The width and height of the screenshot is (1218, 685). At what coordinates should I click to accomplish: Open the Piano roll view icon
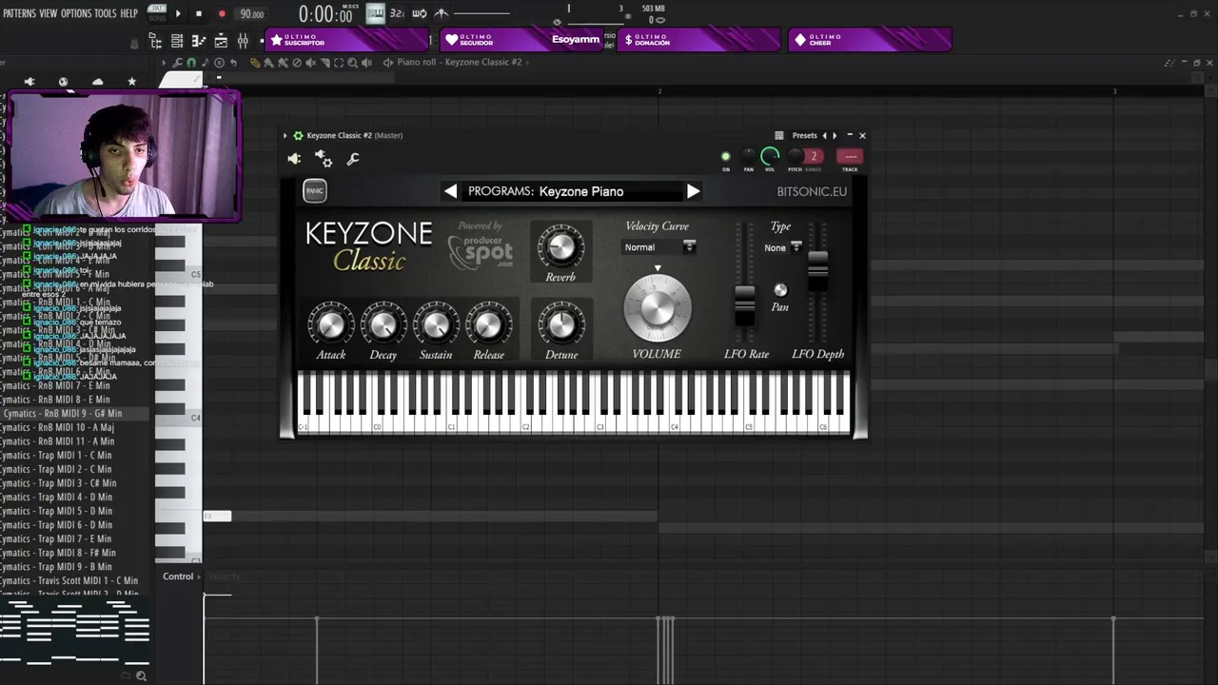(199, 41)
